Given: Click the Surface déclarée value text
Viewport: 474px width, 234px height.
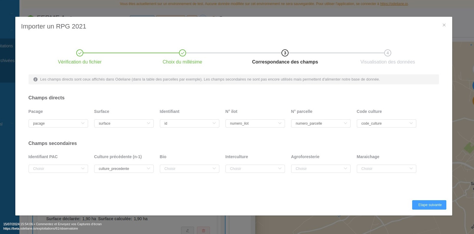Looking at the screenshot, I should tap(89, 219).
